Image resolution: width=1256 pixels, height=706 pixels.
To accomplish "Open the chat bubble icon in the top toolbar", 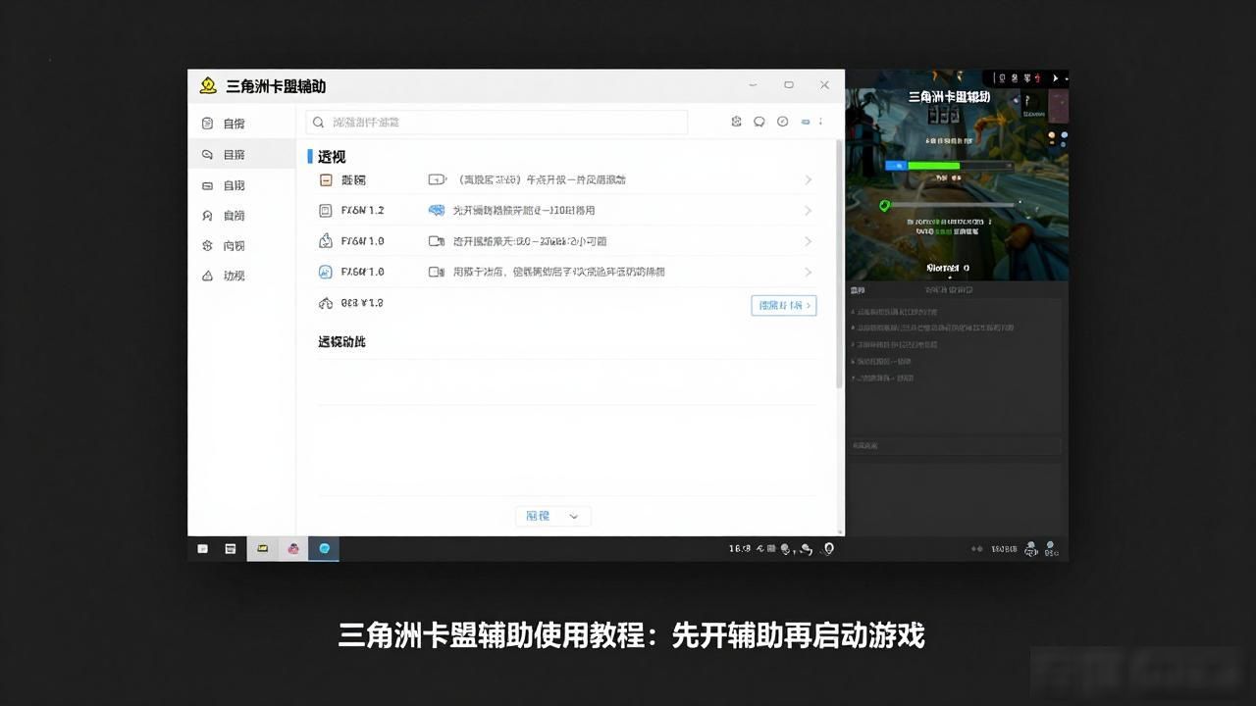I will [x=759, y=122].
